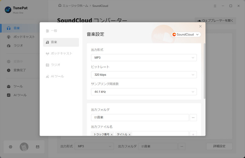The image size is (245, 158).
Task: Expand the 44.1 kHz sampling rate dropdown
Action: (x=144, y=92)
